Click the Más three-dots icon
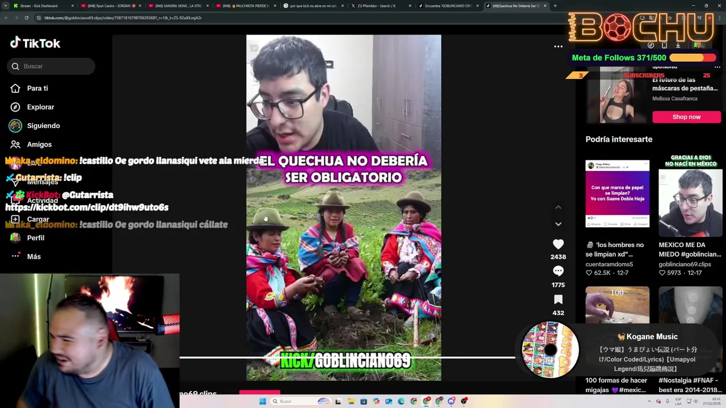Screen dimensions: 726x408 (x=15, y=257)
